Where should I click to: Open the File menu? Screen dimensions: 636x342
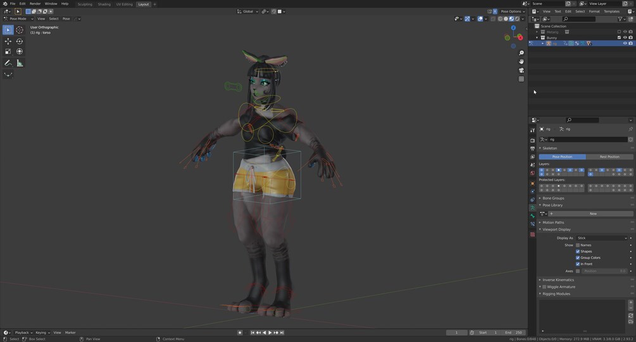(x=13, y=4)
